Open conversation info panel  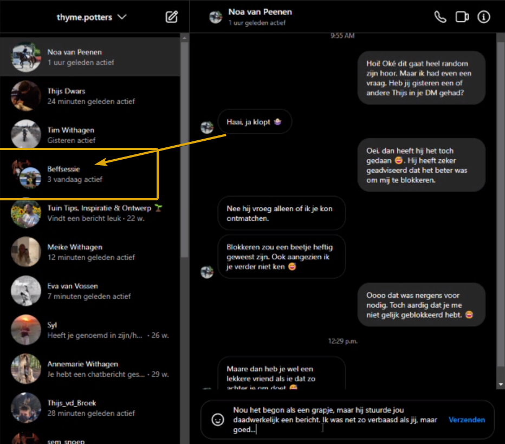click(483, 17)
